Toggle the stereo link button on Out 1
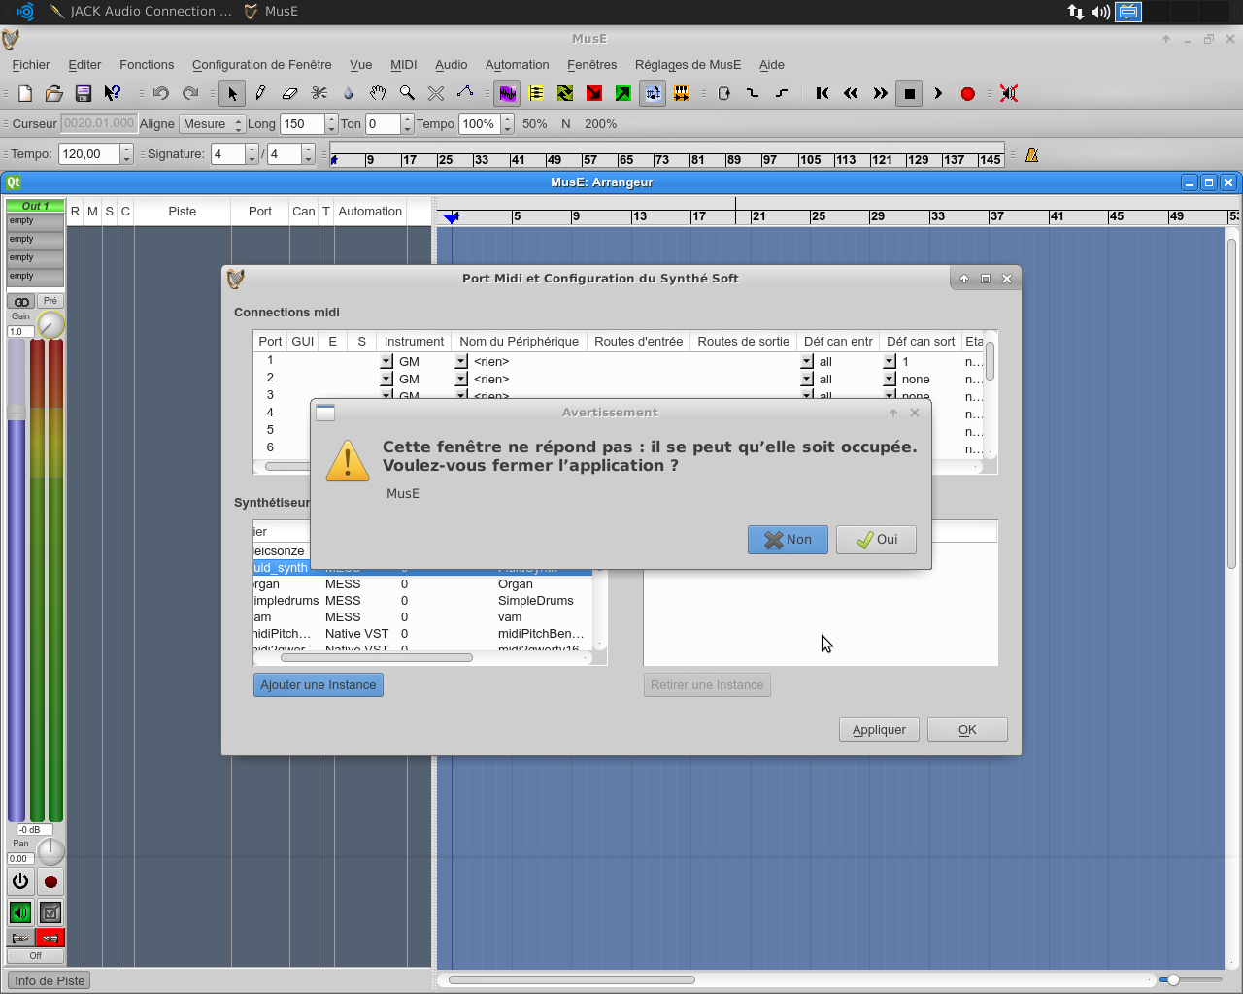1243x994 pixels. tap(21, 302)
